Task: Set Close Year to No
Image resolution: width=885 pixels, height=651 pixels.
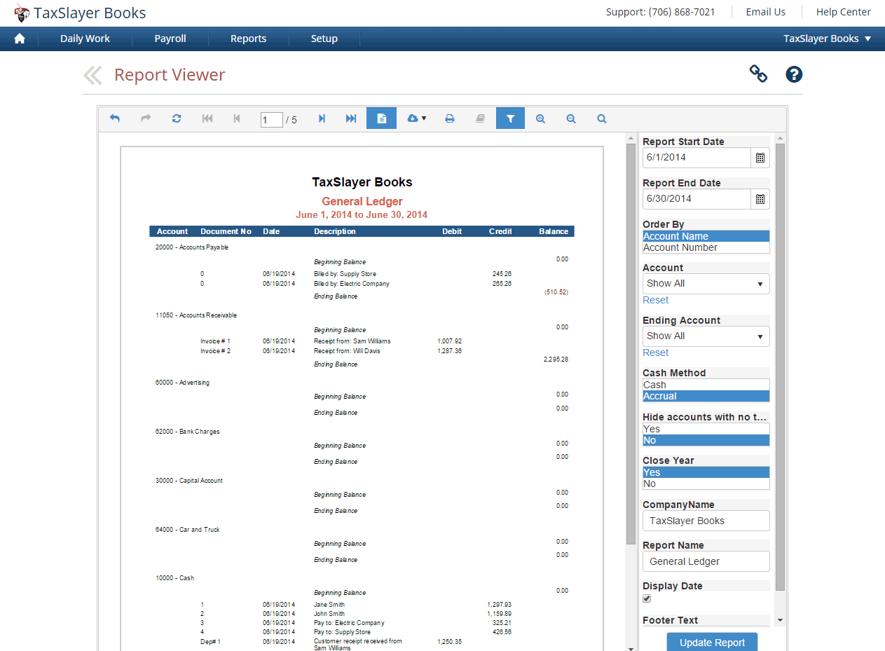Action: (706, 484)
